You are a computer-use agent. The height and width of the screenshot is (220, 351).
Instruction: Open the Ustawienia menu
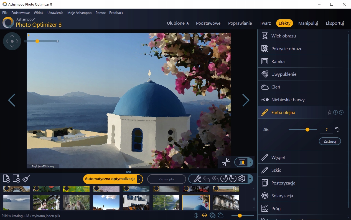tap(55, 13)
